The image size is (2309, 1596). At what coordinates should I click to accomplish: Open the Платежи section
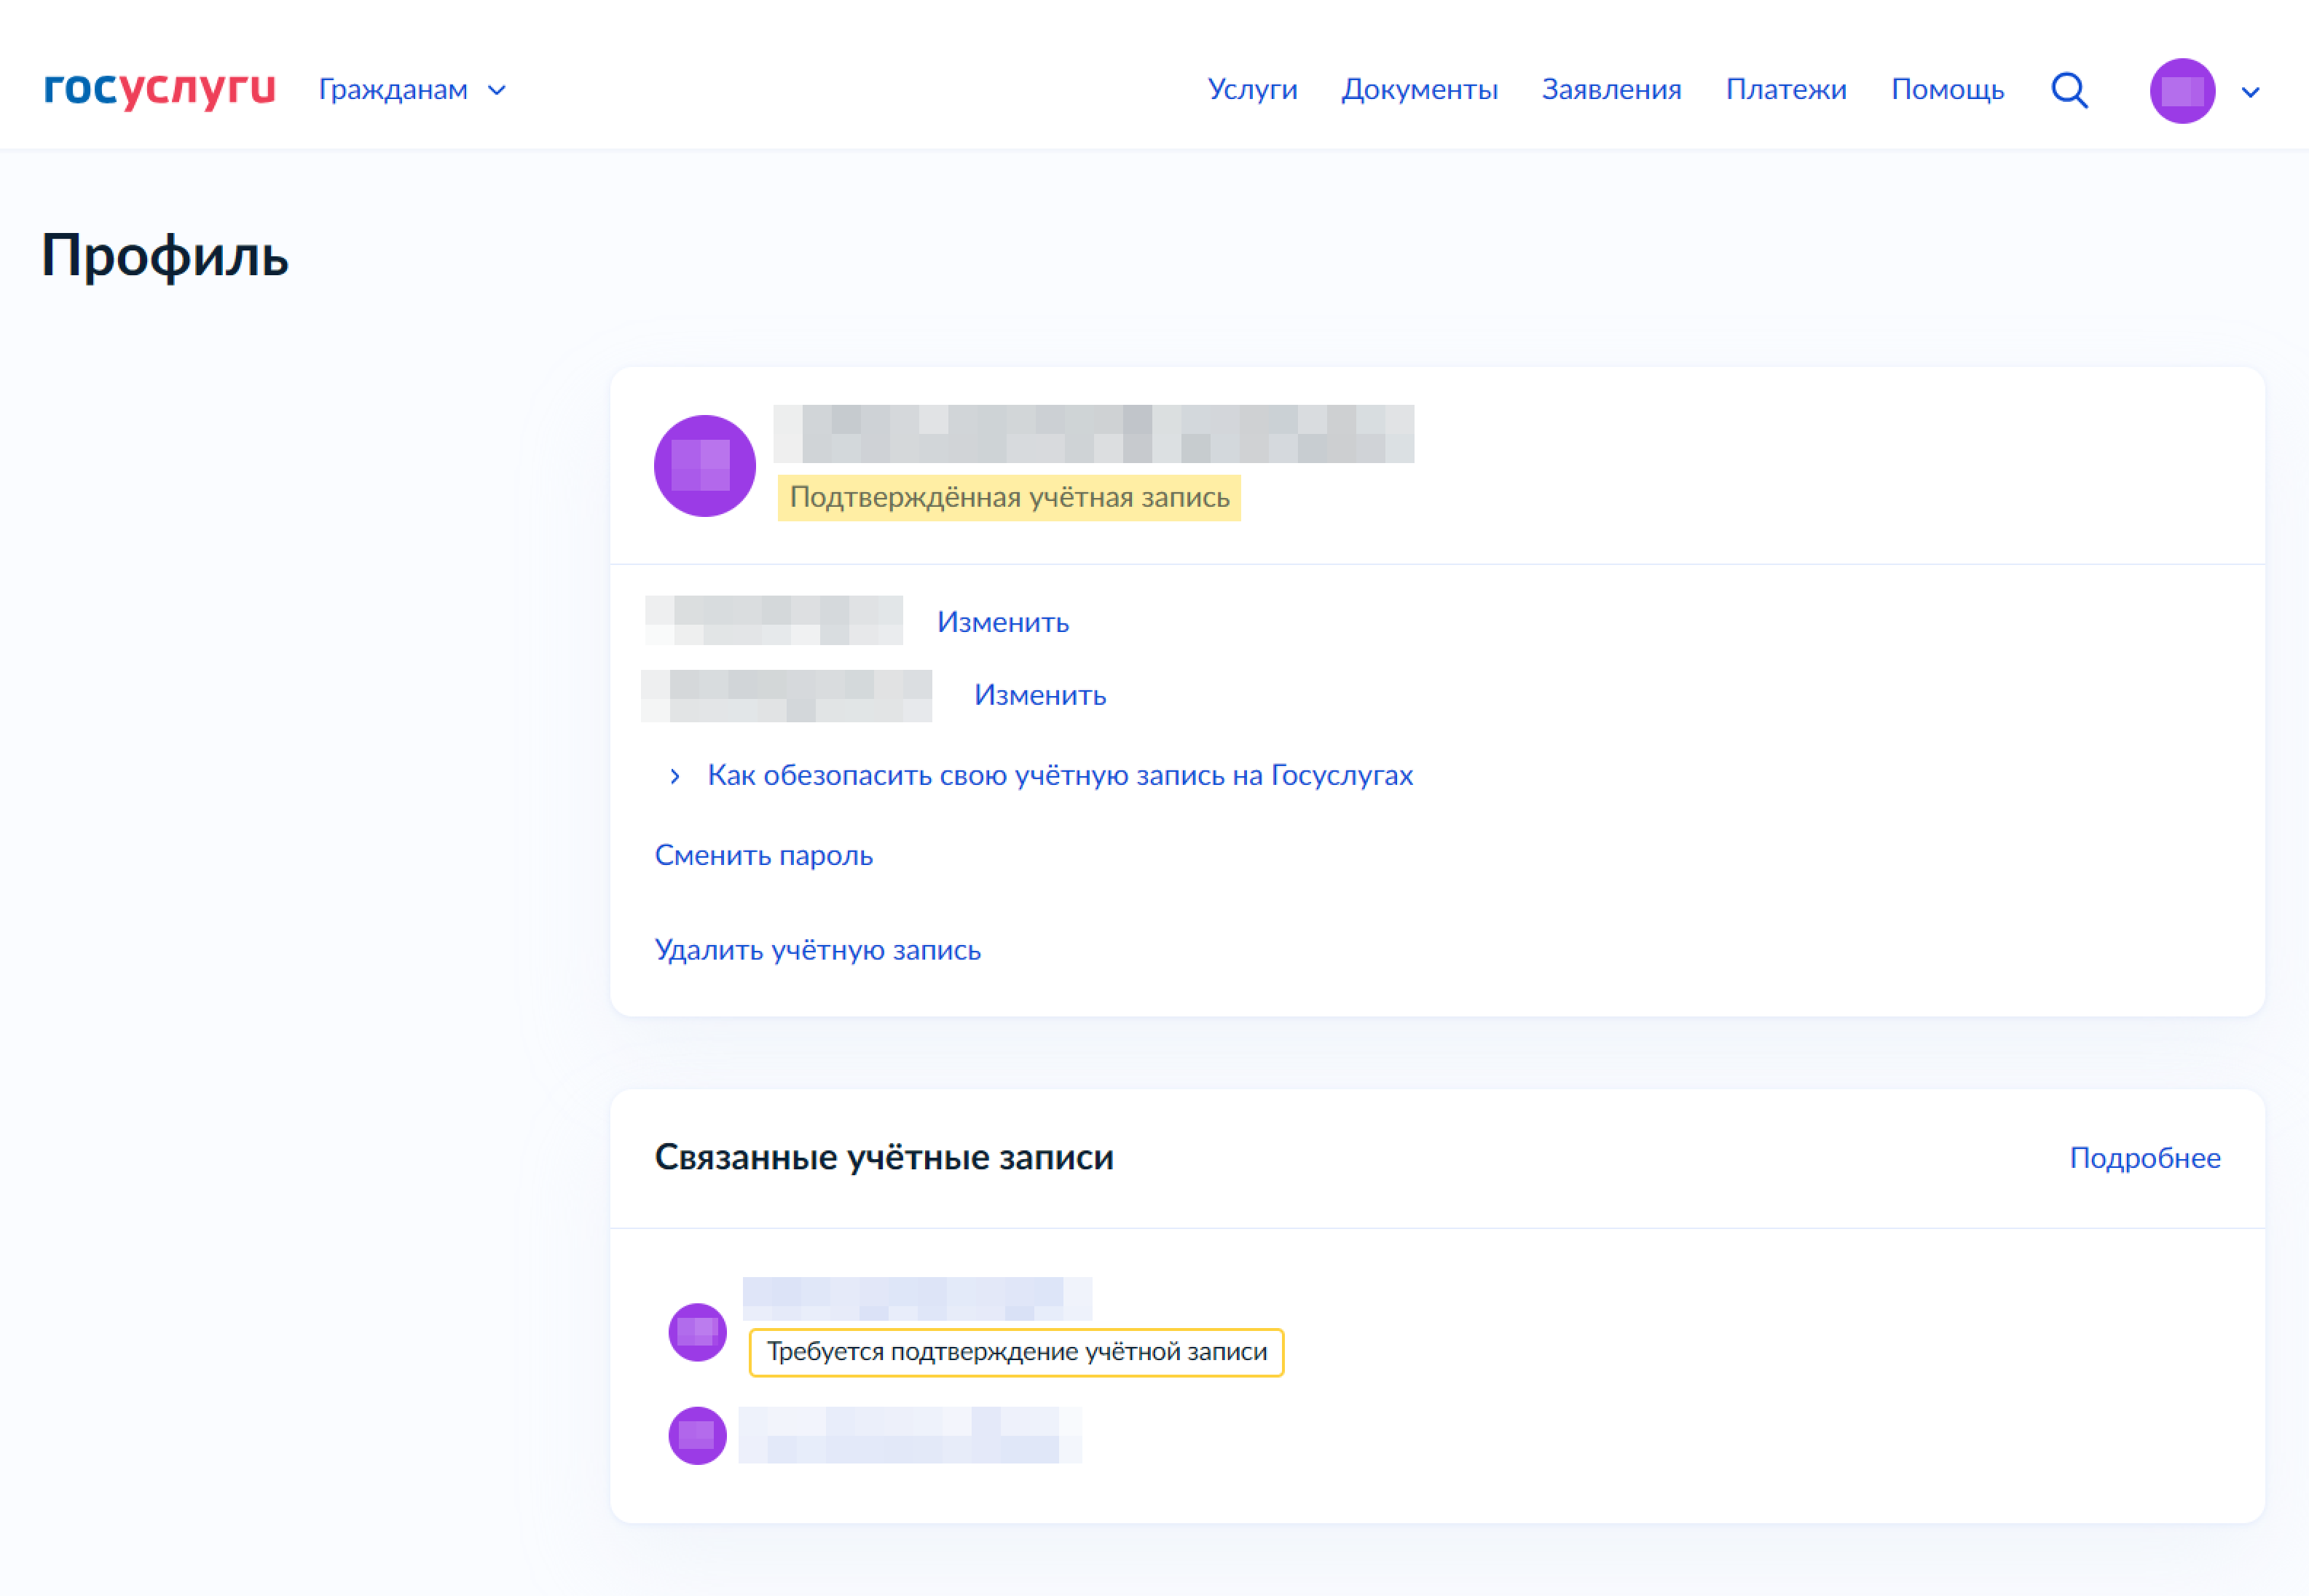point(1786,90)
